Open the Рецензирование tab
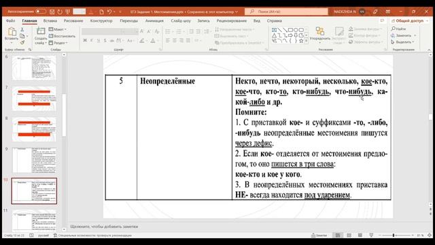 click(x=231, y=21)
